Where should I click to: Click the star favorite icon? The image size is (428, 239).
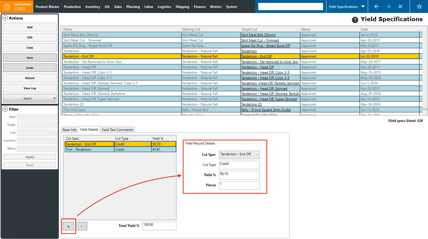click(419, 7)
